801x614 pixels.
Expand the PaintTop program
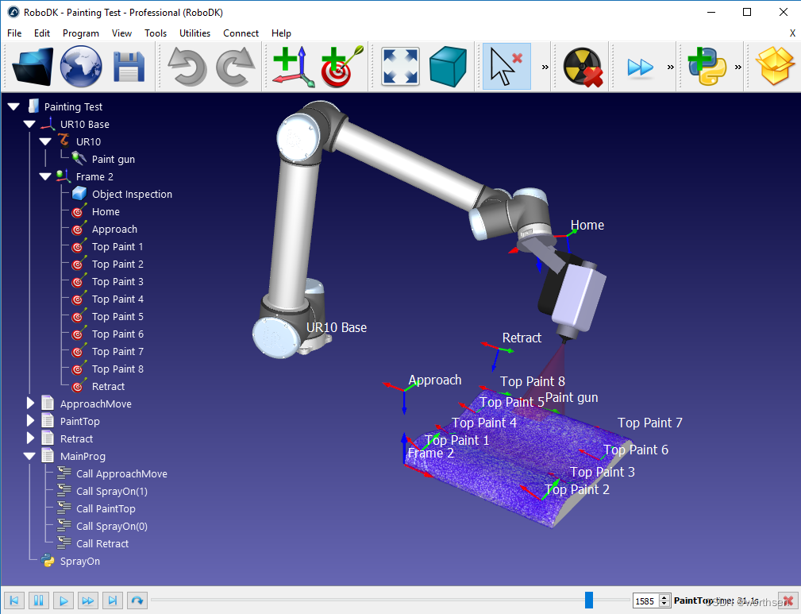tap(30, 421)
